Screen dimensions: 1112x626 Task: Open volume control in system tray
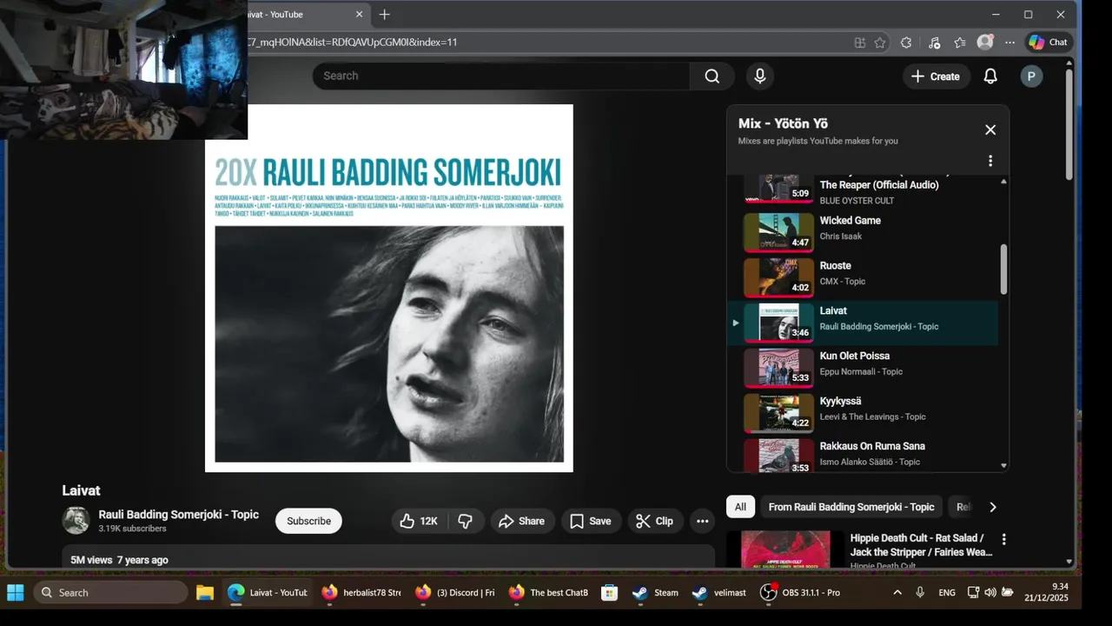click(990, 592)
